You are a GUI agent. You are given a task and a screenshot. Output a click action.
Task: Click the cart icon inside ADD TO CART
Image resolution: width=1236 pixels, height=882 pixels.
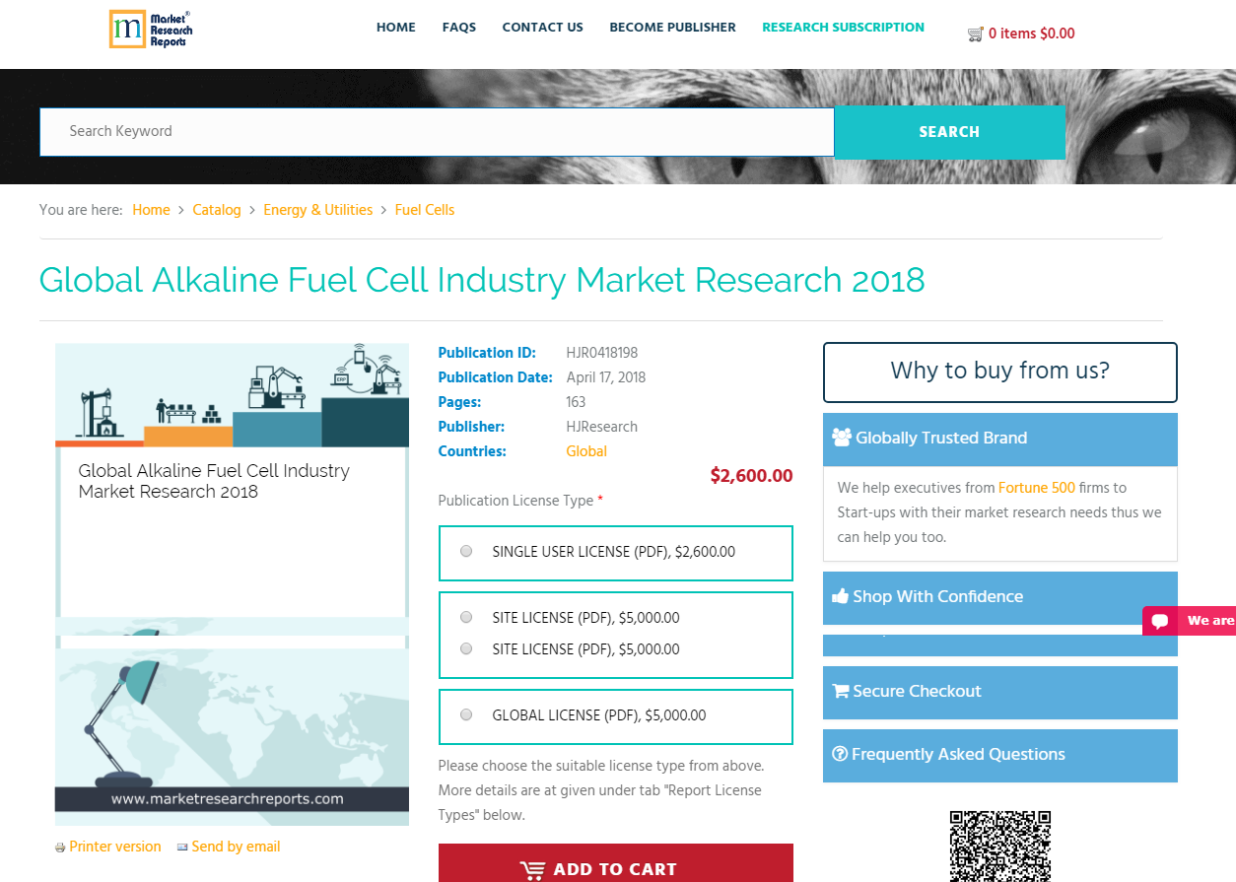533,869
